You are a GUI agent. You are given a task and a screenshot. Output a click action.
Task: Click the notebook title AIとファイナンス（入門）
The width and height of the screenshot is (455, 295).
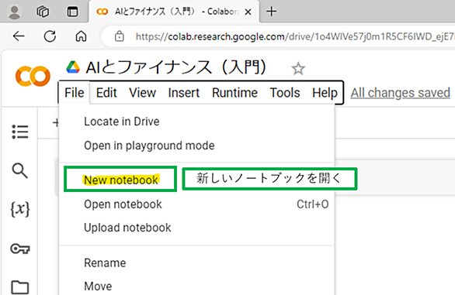coord(175,67)
